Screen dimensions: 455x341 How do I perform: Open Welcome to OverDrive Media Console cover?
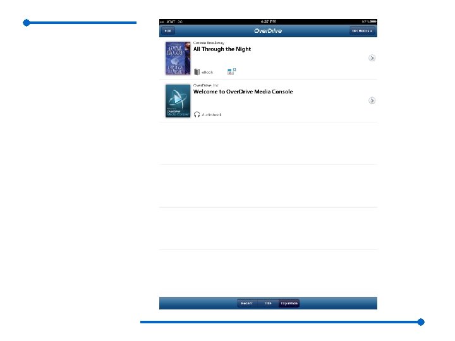178,101
